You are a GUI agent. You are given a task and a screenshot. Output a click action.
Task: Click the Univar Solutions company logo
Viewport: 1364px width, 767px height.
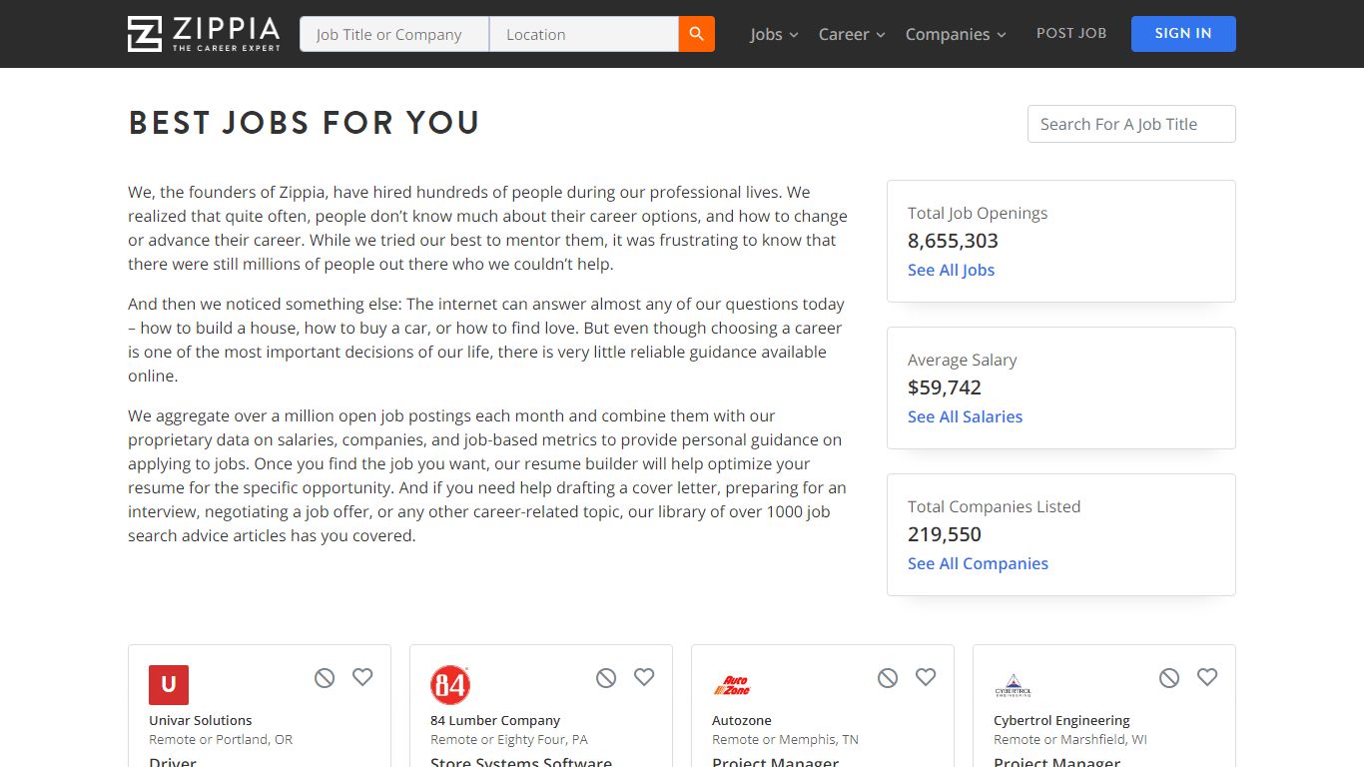(x=169, y=685)
